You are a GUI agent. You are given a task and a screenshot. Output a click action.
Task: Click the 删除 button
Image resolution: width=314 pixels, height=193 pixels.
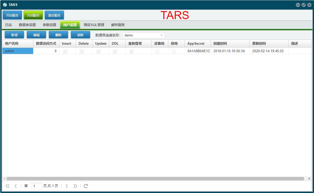[x=58, y=35]
